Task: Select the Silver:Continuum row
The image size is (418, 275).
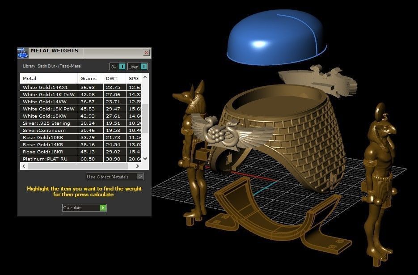Action: point(81,131)
